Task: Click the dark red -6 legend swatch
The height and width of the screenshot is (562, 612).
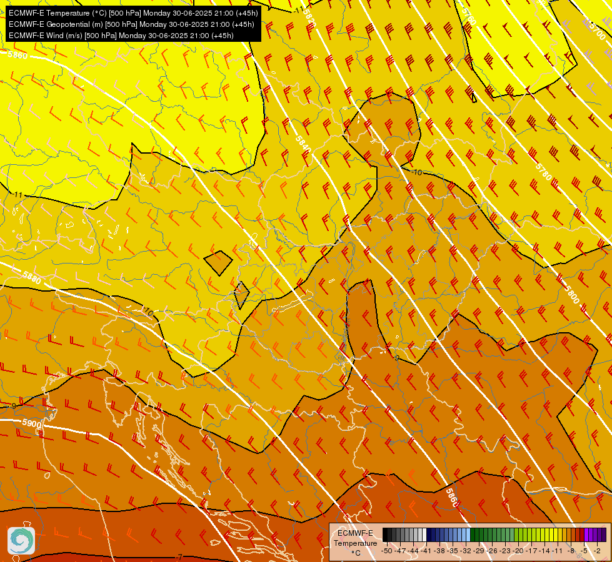Action: click(582, 535)
